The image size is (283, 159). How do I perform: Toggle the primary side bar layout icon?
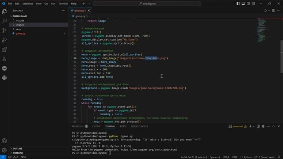[x=238, y=4]
